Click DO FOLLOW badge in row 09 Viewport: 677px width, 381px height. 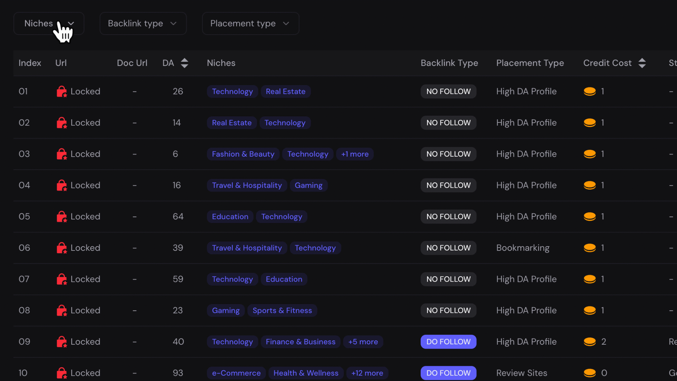click(x=448, y=342)
